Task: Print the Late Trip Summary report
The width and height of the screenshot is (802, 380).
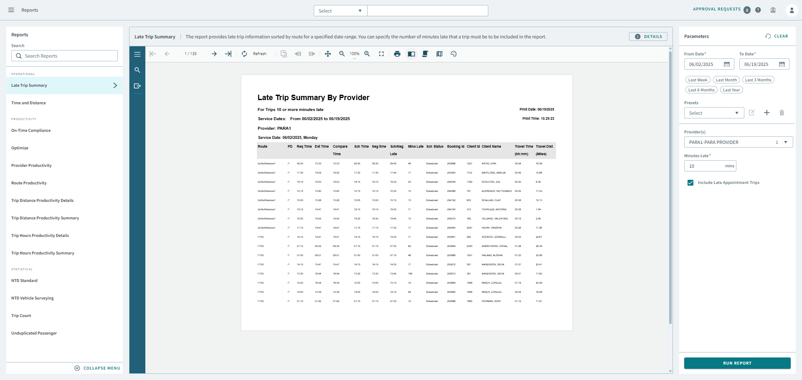Action: tap(397, 54)
